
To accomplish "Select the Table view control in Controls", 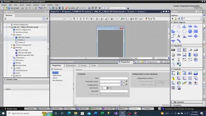I will (x=190, y=78).
